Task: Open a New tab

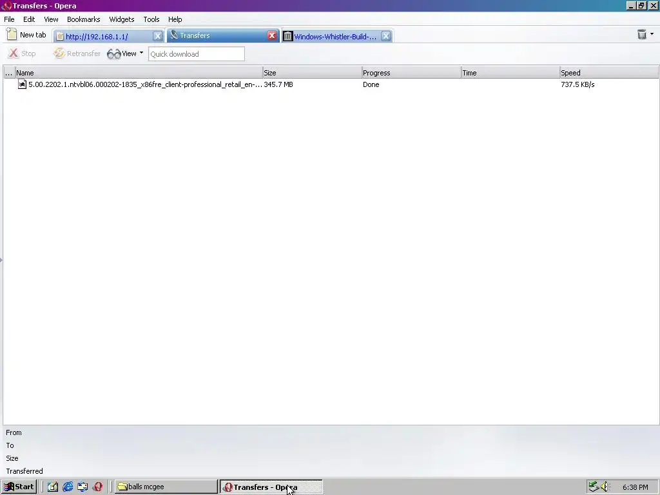Action: (x=26, y=35)
